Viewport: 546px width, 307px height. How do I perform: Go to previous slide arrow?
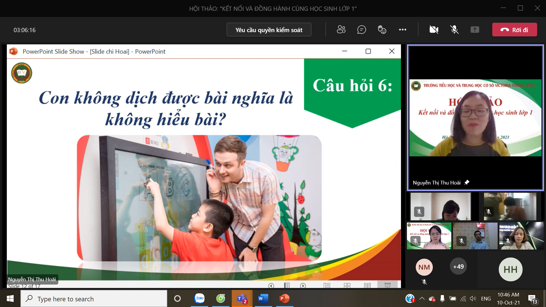point(271,285)
